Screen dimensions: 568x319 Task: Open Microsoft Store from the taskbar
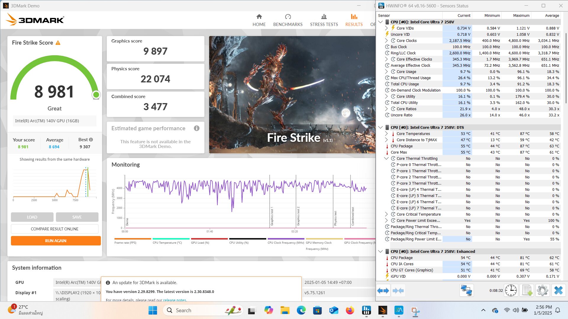point(317,310)
